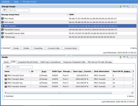This screenshot has width=138, height=106.
Task: Open storage group Properties
Action: click(x=38, y=48)
